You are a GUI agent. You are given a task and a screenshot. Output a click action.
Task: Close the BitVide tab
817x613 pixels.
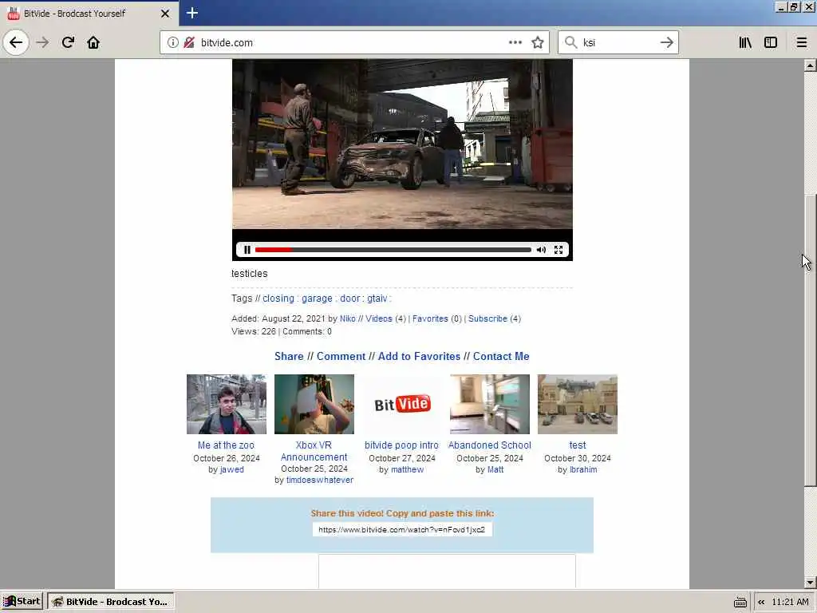[x=165, y=14]
